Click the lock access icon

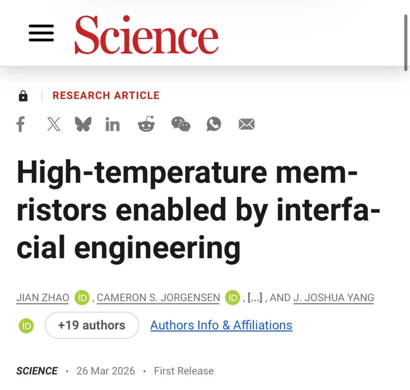coord(23,96)
